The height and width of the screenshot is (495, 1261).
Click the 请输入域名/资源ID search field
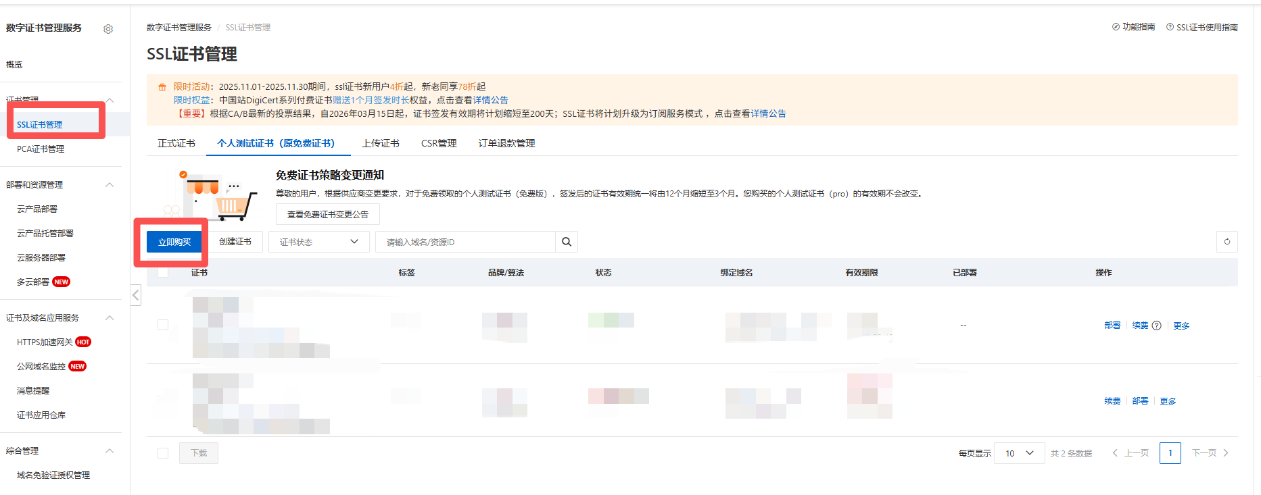(465, 242)
